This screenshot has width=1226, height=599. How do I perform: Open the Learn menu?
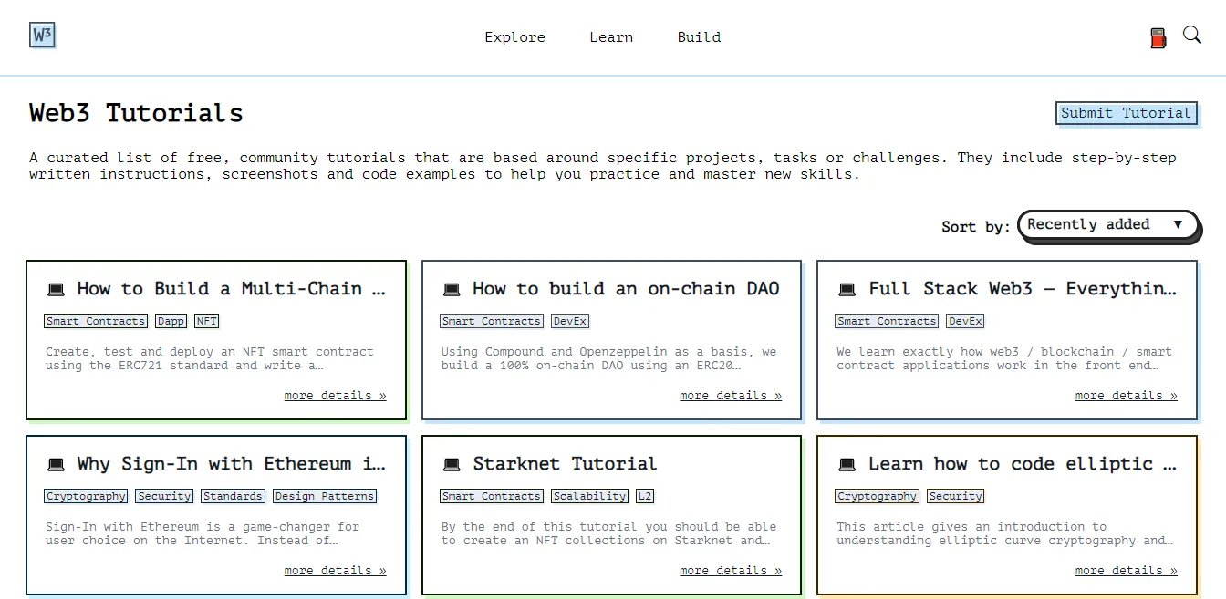point(610,37)
